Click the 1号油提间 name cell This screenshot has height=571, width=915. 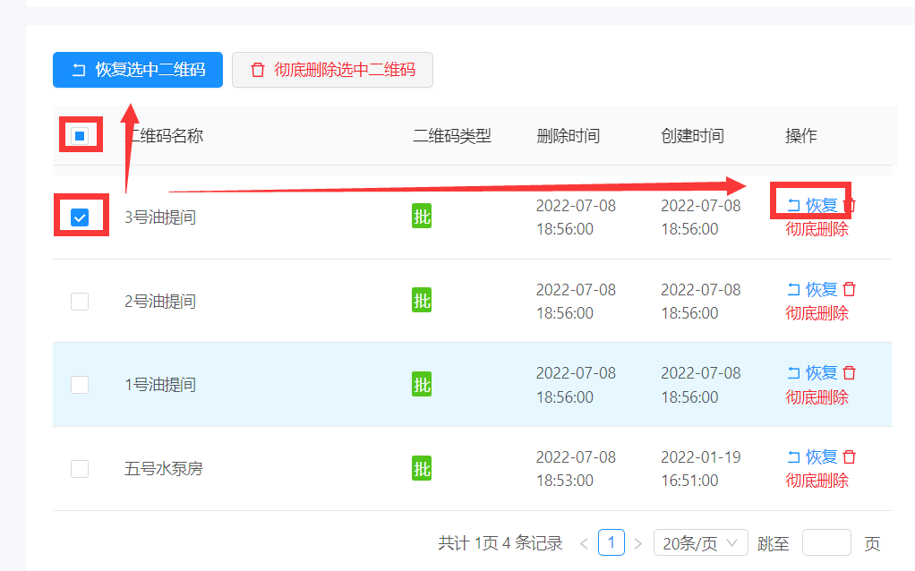[160, 385]
